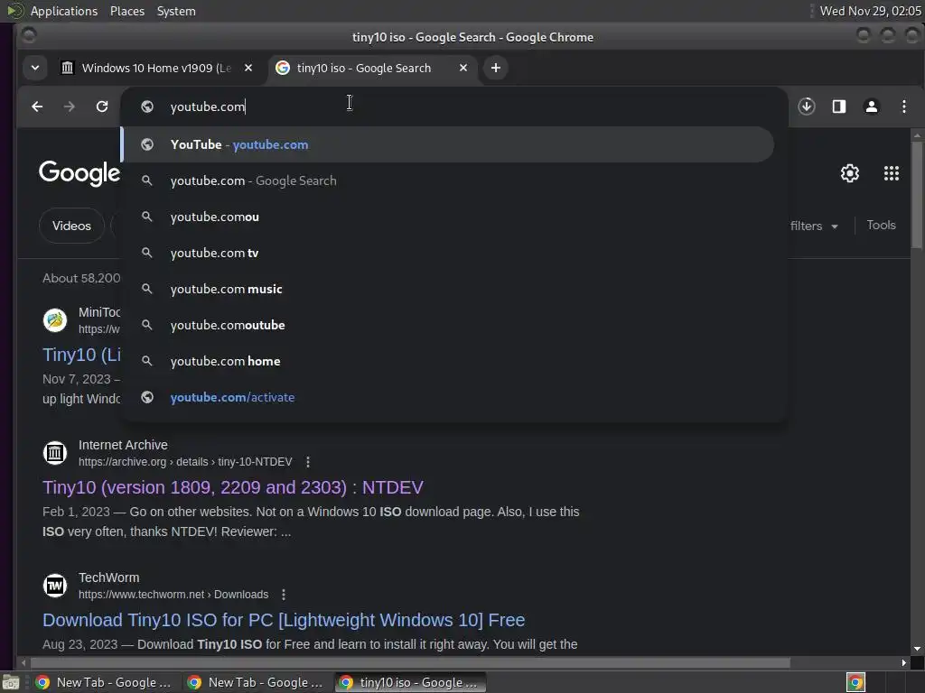Open a new tab with plus button
Image resolution: width=925 pixels, height=693 pixels.
(496, 69)
